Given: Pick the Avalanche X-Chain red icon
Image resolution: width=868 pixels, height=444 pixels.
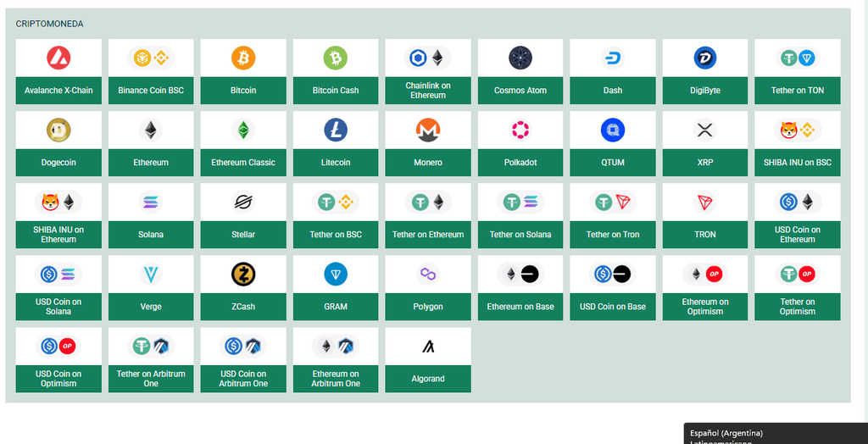Looking at the screenshot, I should point(58,58).
